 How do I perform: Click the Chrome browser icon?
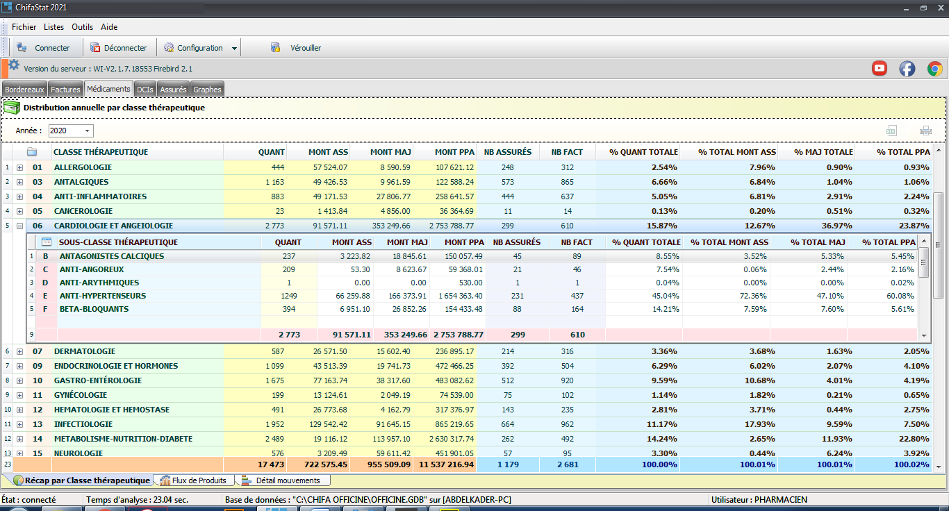click(x=934, y=68)
